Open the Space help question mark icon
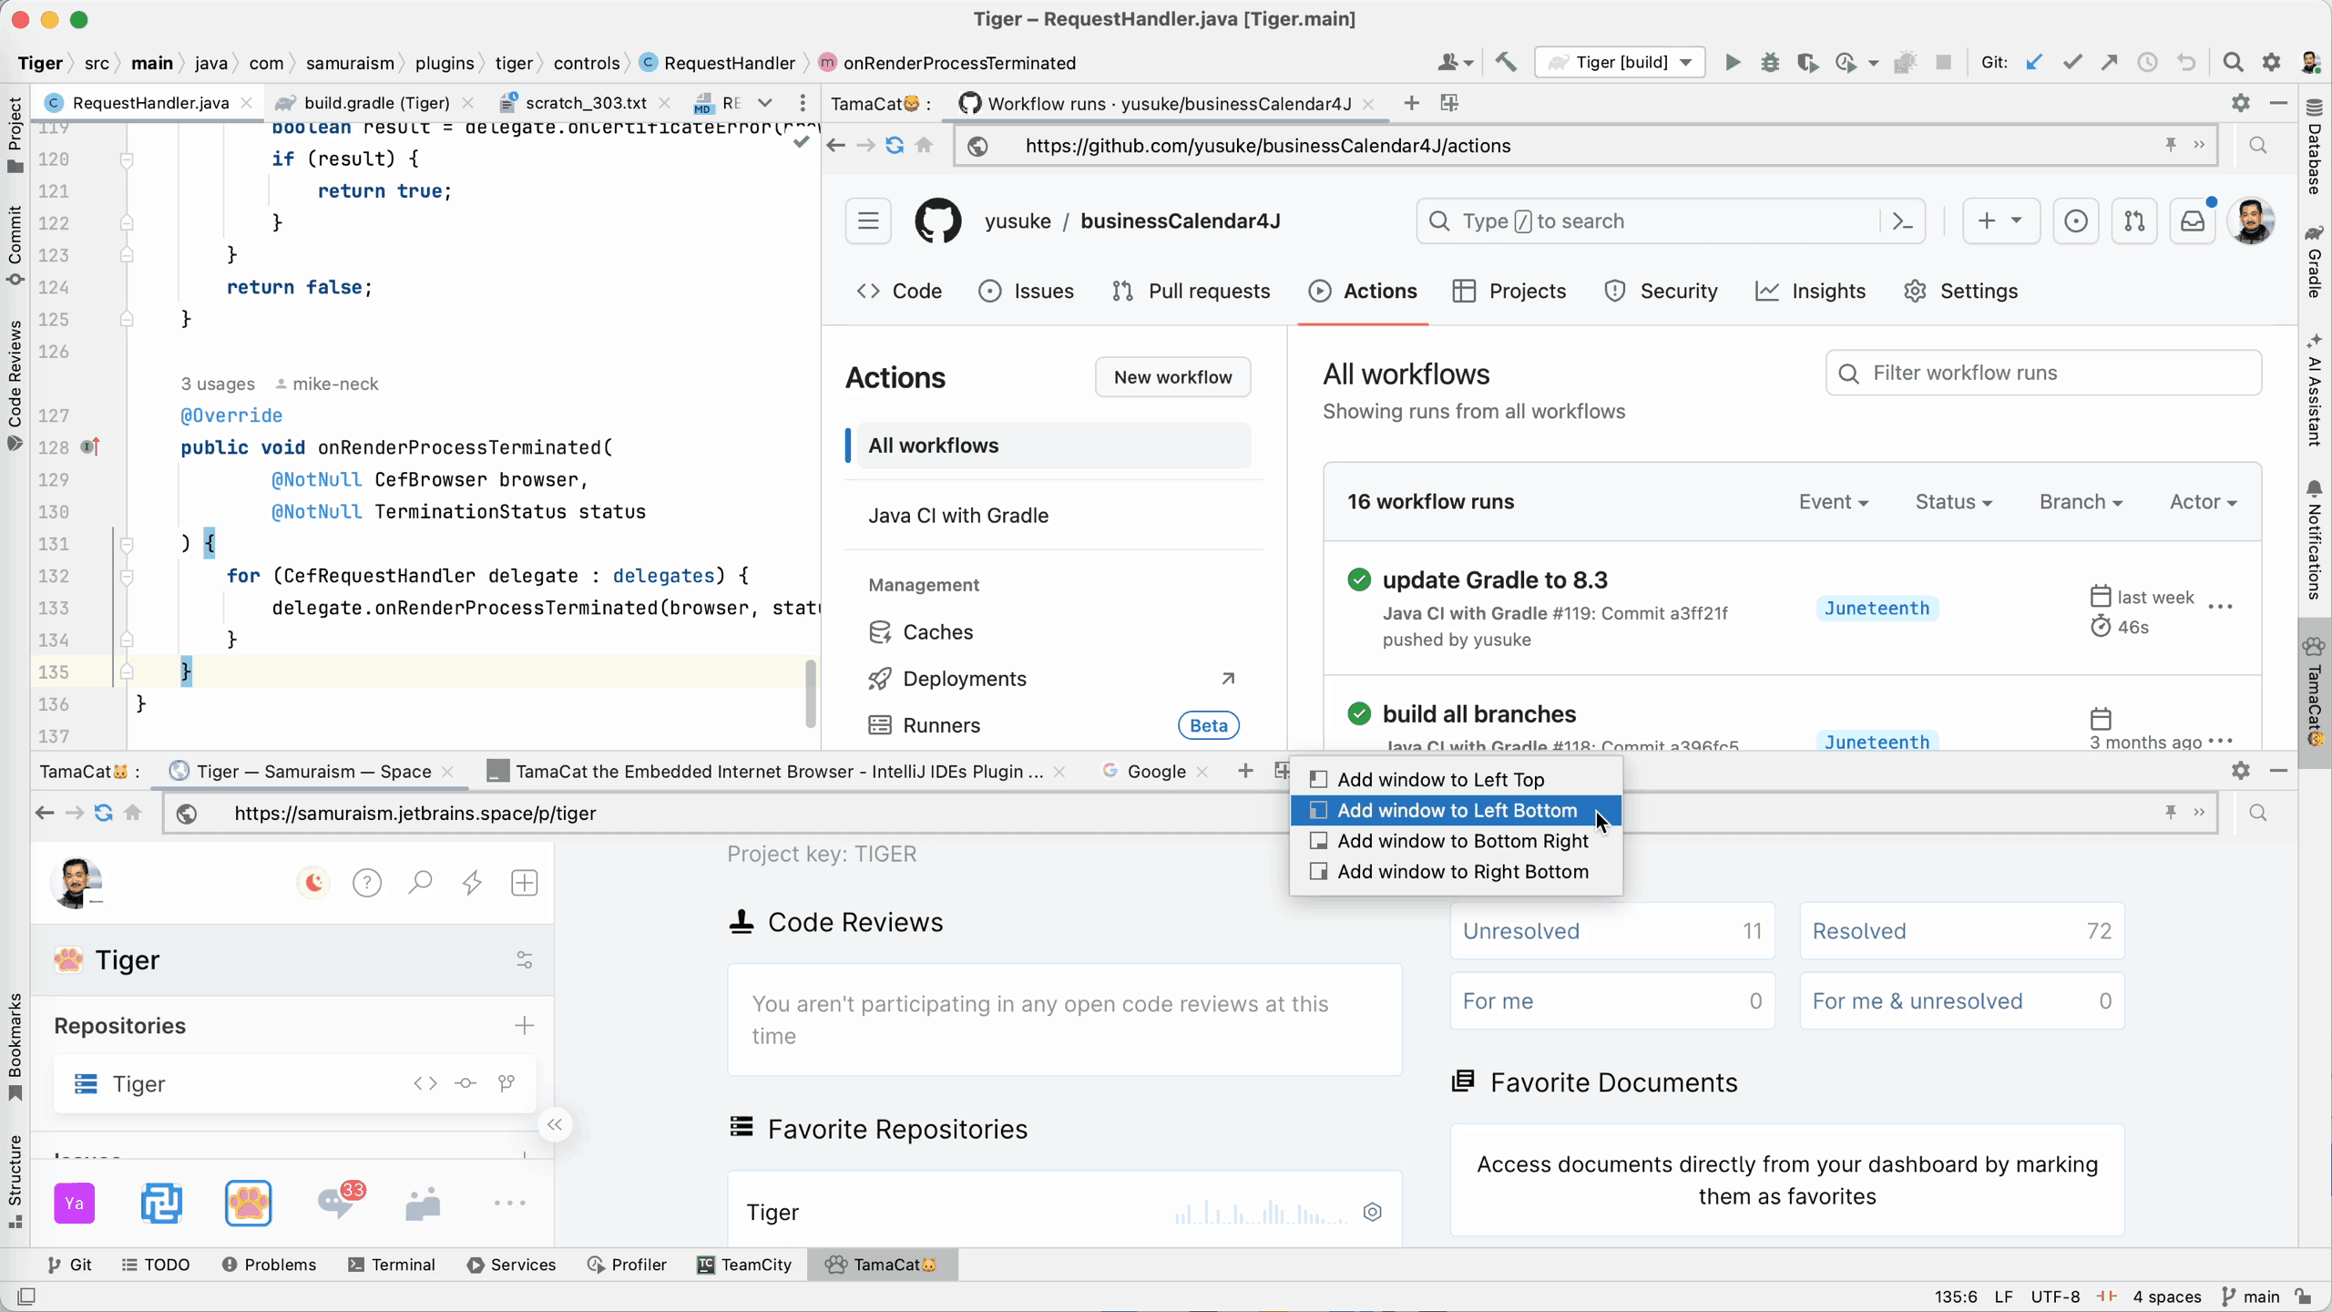The image size is (2332, 1312). pyautogui.click(x=367, y=883)
